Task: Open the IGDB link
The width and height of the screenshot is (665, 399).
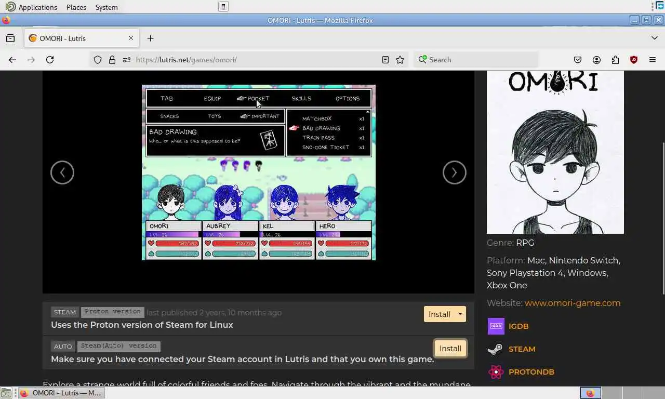Action: tap(518, 326)
